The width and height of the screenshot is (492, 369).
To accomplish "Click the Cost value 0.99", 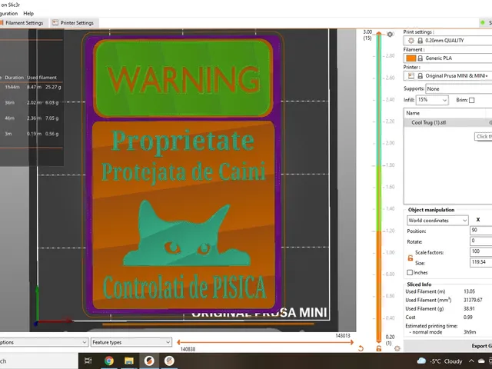I will tap(468, 317).
